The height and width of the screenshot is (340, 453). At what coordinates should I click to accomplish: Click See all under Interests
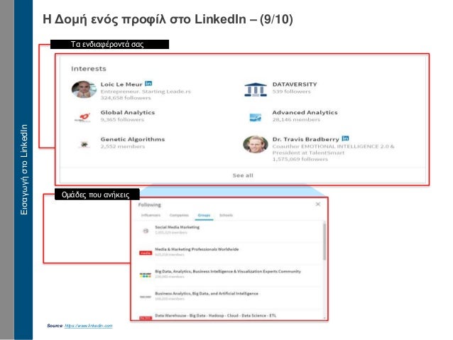point(243,175)
